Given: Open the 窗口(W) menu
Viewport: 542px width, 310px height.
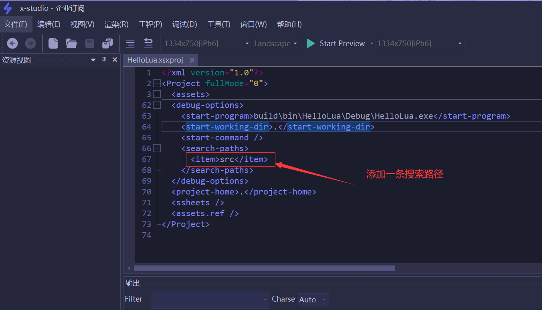Looking at the screenshot, I should click(254, 24).
